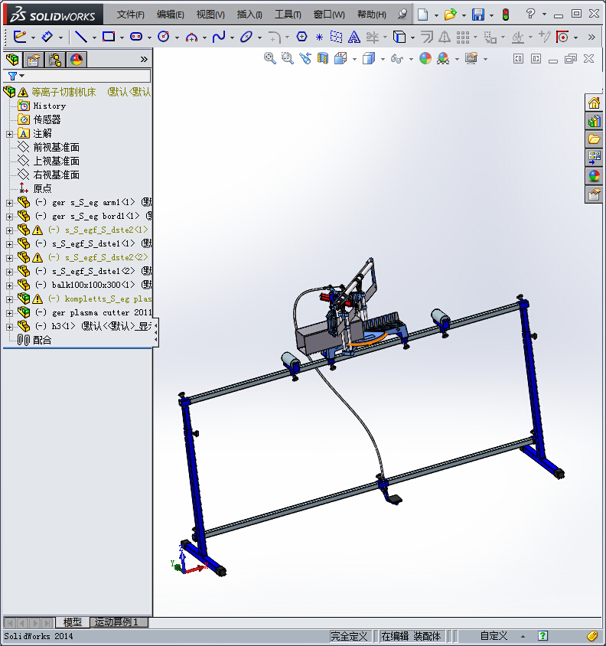Expand ger s_S_eg arm1<1> component
The height and width of the screenshot is (646, 606).
(x=9, y=203)
